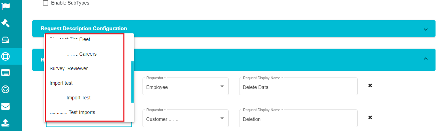Open the flag icon in the sidebar
The width and height of the screenshot is (439, 131).
(6, 6)
